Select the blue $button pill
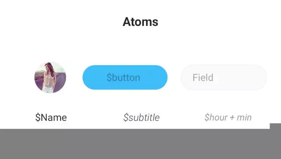281x159 pixels. [x=125, y=77]
